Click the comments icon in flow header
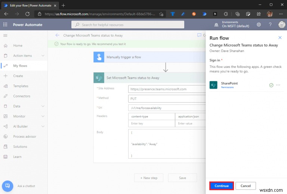The width and height of the screenshot is (287, 194). tap(199, 35)
